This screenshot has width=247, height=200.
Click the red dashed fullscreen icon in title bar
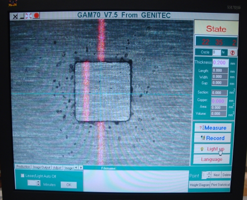tap(28, 16)
